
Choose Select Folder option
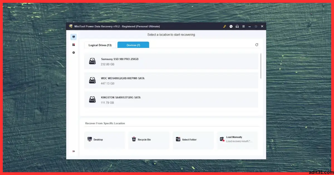pyautogui.click(x=193, y=140)
